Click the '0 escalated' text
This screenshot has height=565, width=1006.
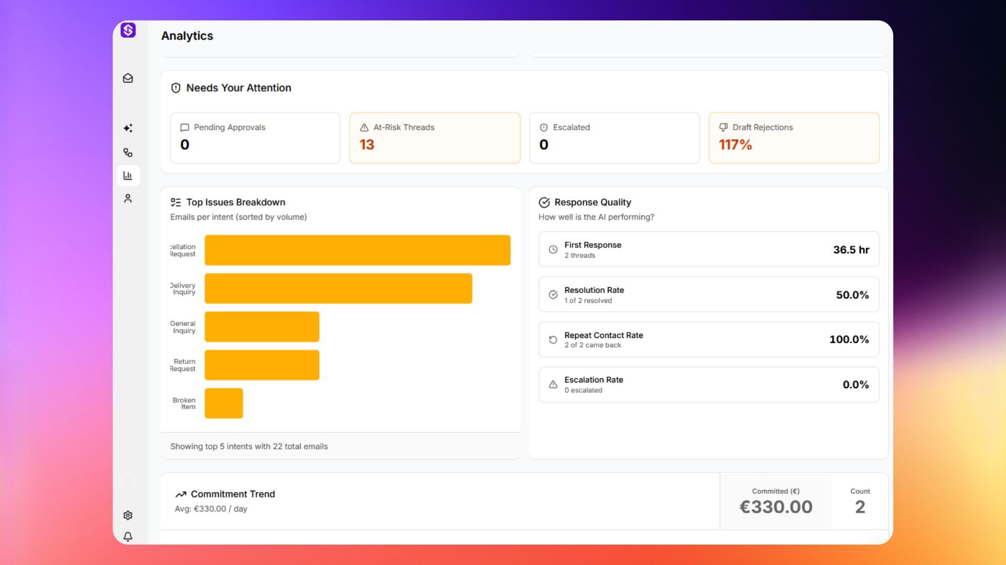pos(583,390)
